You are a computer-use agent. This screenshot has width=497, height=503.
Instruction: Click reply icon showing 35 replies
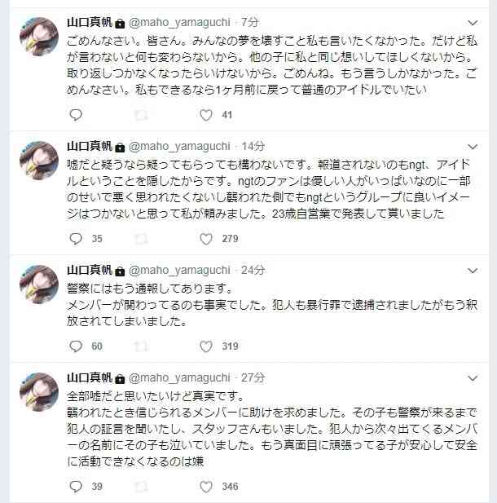click(76, 239)
